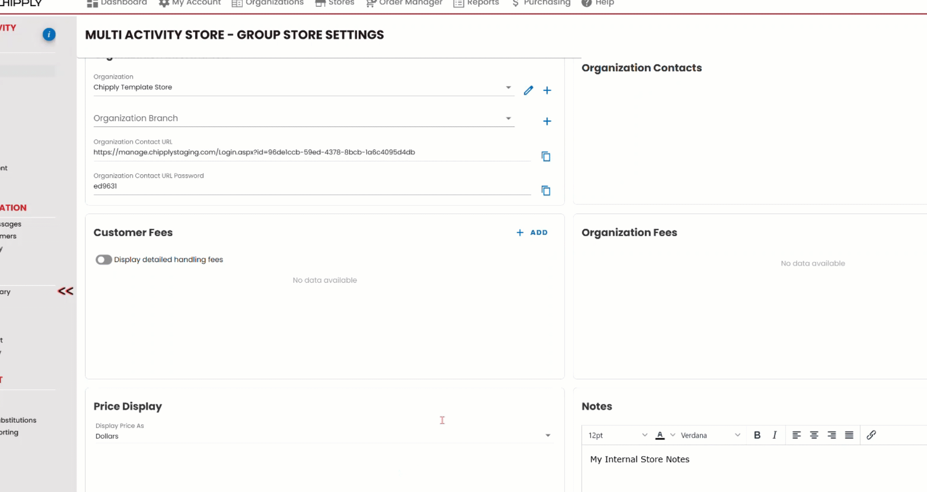Open the Order Manager menu
927x492 pixels.
404,3
